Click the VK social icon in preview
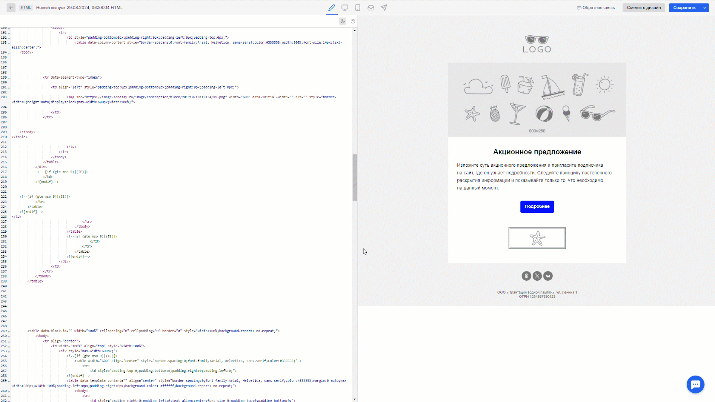Viewport: 715px width, 402px height. click(x=548, y=276)
